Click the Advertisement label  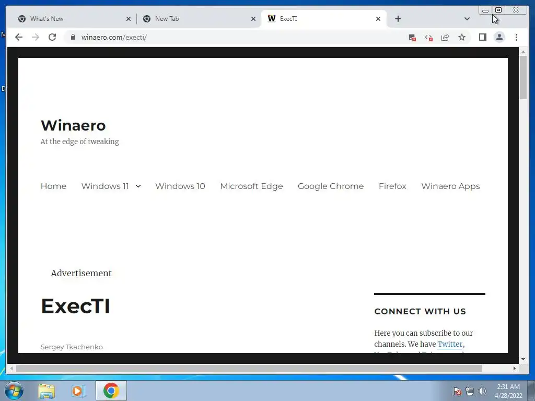point(81,273)
